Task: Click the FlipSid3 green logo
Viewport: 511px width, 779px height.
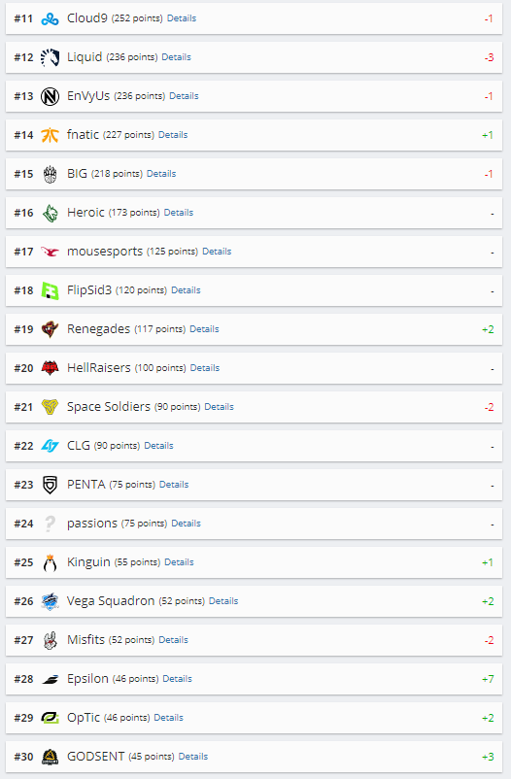Action: click(x=50, y=290)
